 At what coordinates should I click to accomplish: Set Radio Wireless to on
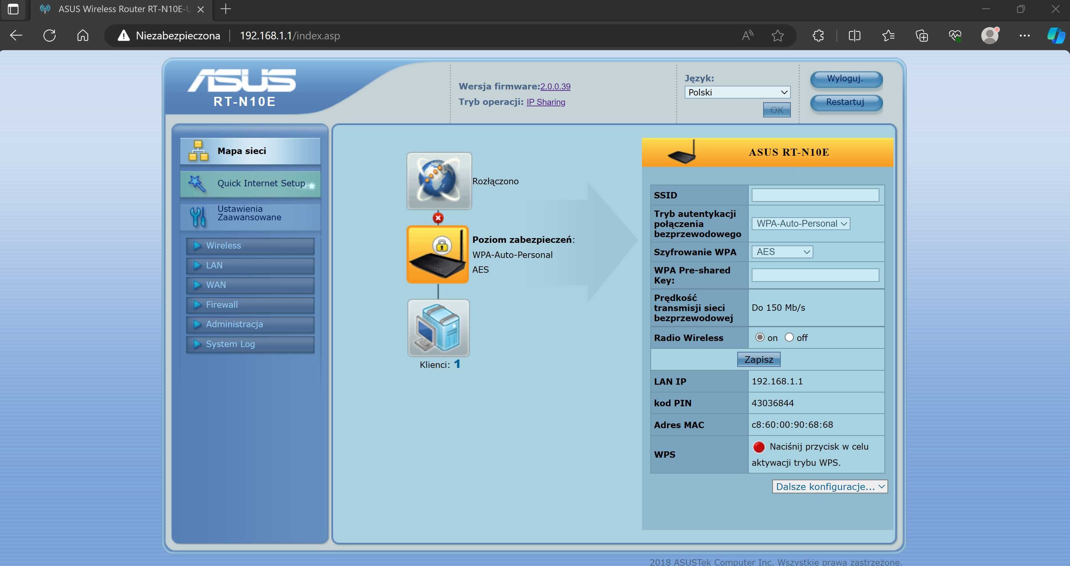(760, 337)
